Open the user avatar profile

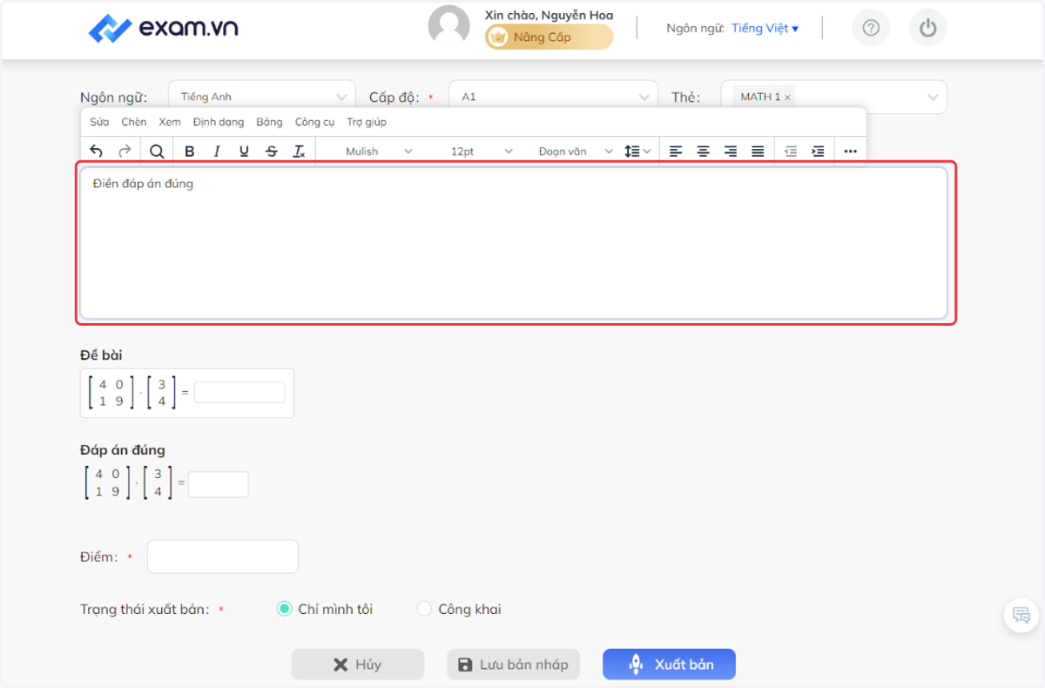pyautogui.click(x=449, y=26)
